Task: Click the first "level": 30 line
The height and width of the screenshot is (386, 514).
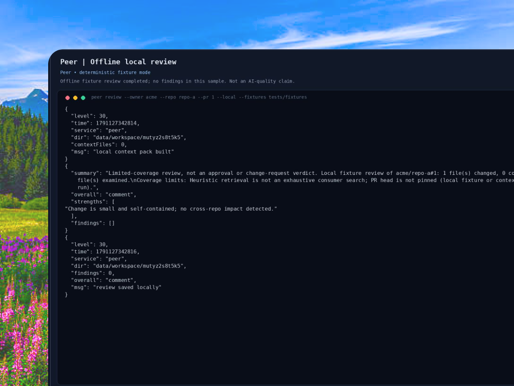Action: tap(89, 116)
